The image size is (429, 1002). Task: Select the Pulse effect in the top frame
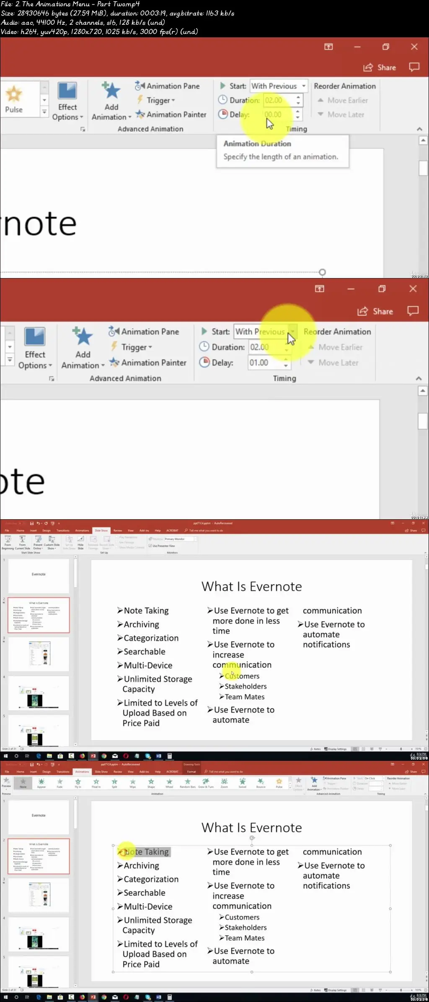pyautogui.click(x=14, y=99)
